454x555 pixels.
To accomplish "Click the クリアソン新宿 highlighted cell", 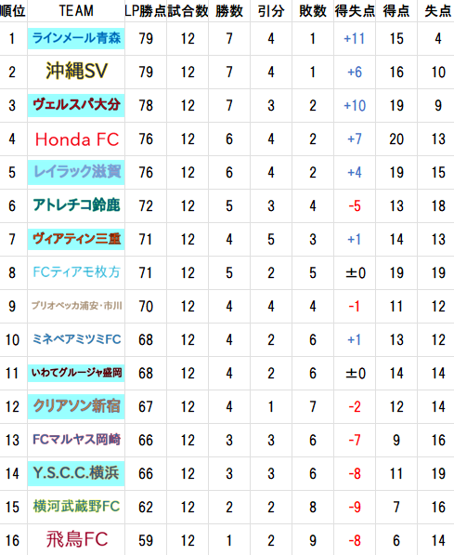I will (x=76, y=406).
